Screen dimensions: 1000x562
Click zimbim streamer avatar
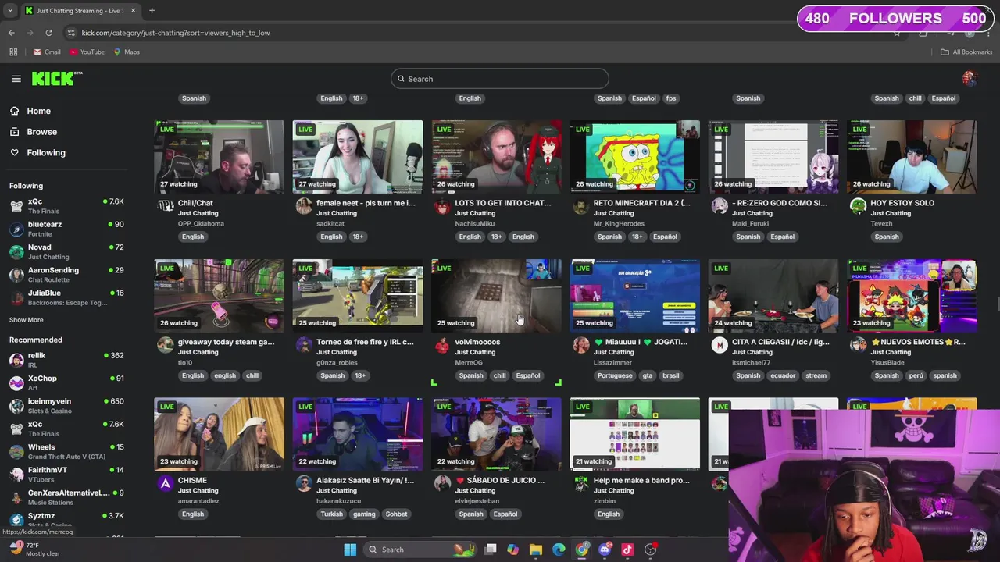[580, 483]
